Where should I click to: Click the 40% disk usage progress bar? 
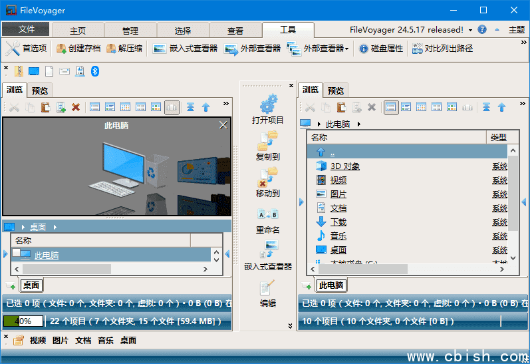(x=23, y=321)
